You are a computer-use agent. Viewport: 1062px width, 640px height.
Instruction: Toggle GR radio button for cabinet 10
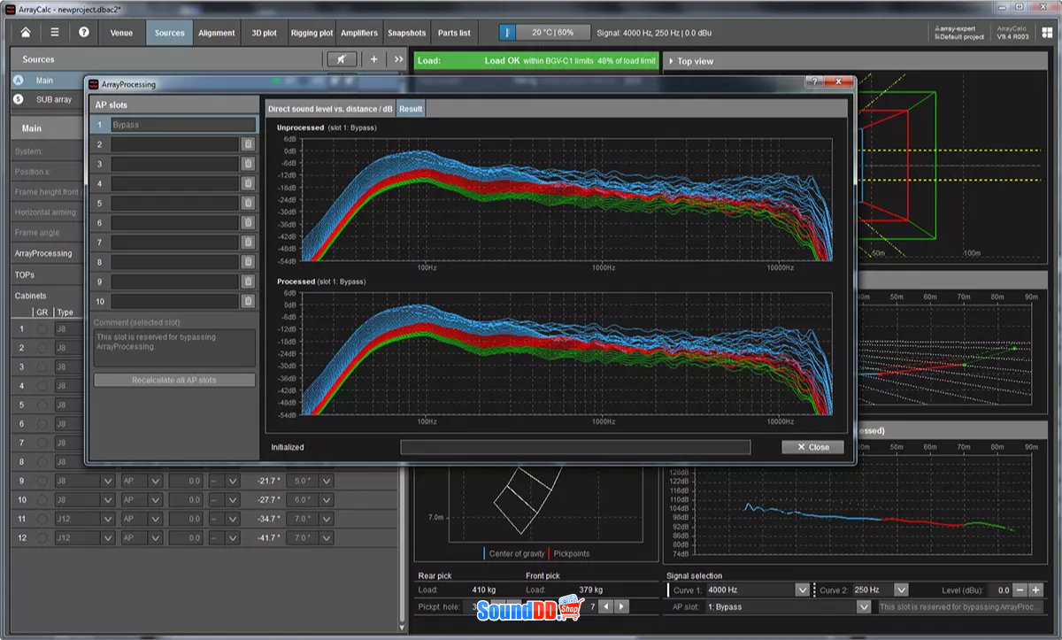tap(42, 500)
